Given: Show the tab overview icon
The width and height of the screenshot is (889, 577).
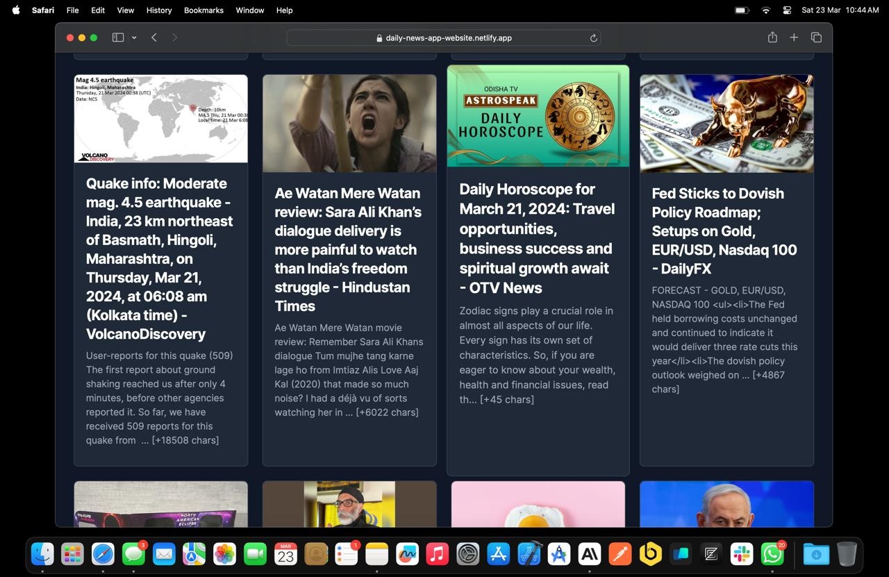Looking at the screenshot, I should (816, 37).
